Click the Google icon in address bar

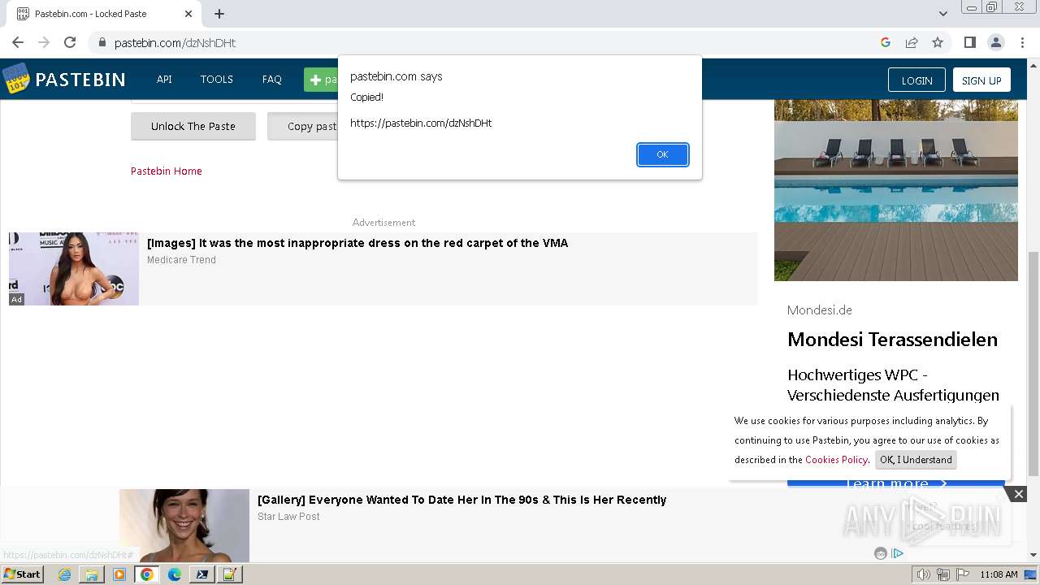point(886,42)
